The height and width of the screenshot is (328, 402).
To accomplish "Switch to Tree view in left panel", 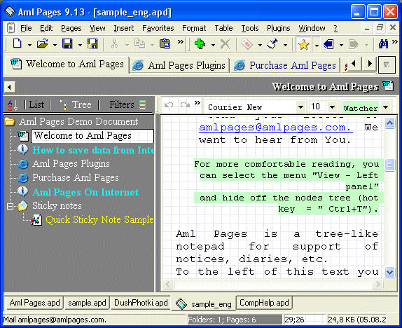I will pos(75,104).
